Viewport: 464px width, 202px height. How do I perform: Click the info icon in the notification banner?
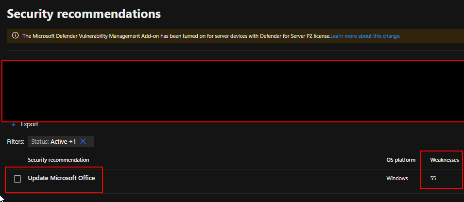click(15, 35)
